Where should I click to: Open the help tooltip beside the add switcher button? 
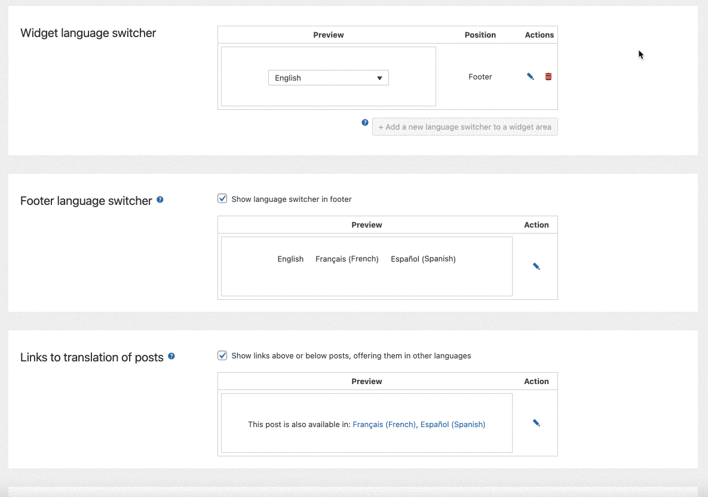pyautogui.click(x=365, y=122)
